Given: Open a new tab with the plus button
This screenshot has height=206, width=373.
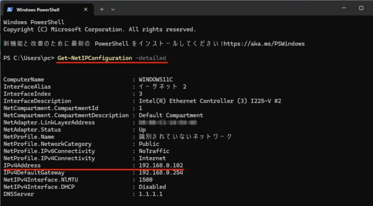Looking at the screenshot, I should tap(102, 9).
